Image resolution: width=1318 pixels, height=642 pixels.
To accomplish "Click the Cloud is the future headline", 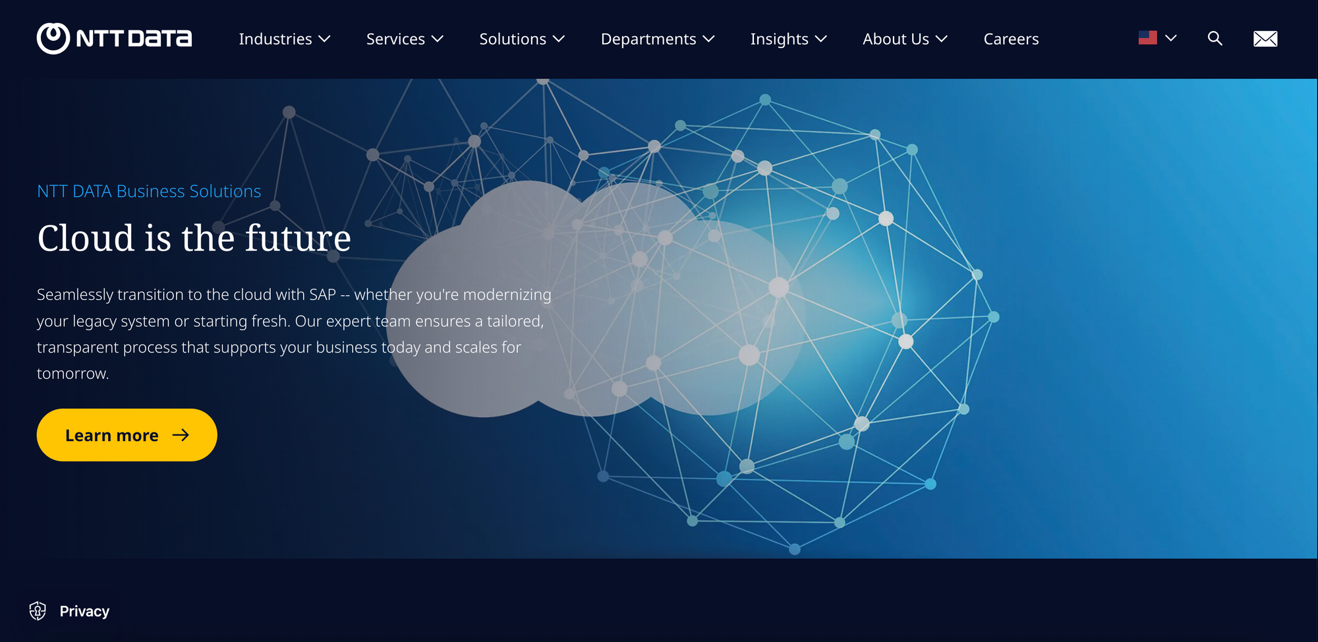I will coord(194,238).
